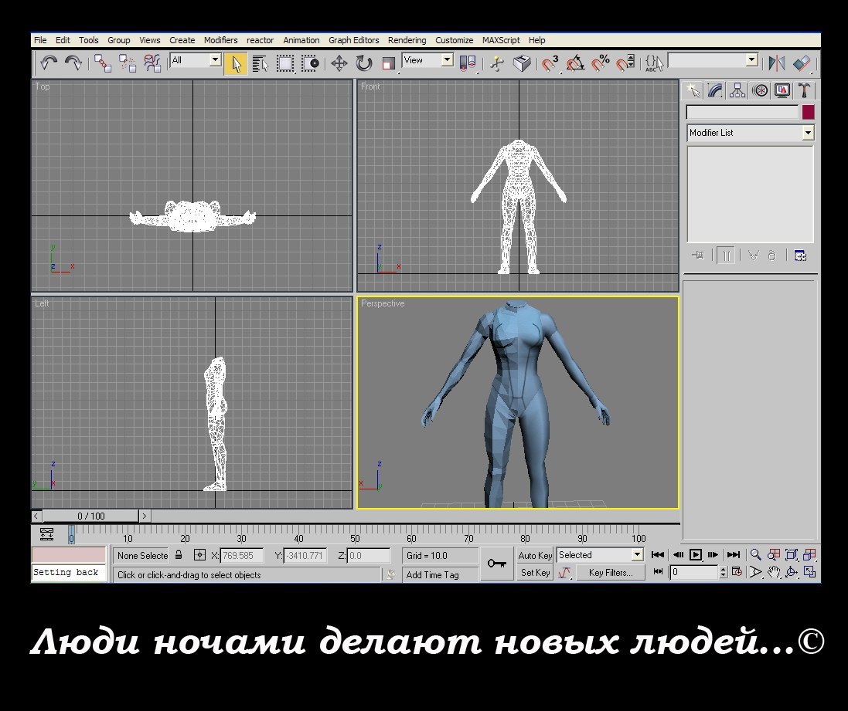Toggle the 3D Snaps magnet button
The height and width of the screenshot is (711, 848).
tap(550, 63)
